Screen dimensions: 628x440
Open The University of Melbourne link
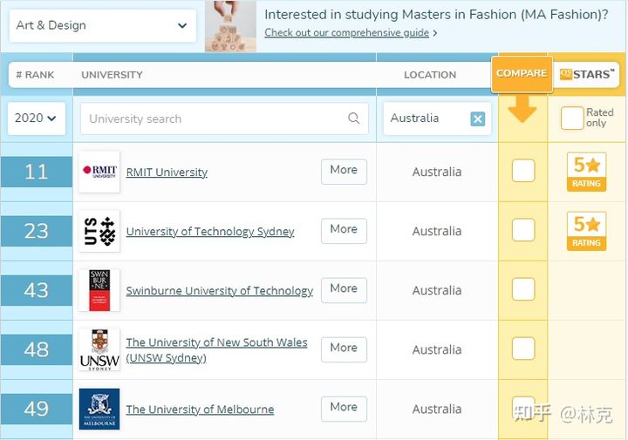pos(200,410)
